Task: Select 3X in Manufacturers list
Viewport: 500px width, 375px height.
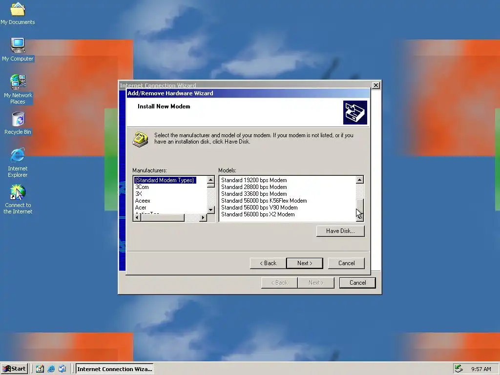Action: coord(138,194)
